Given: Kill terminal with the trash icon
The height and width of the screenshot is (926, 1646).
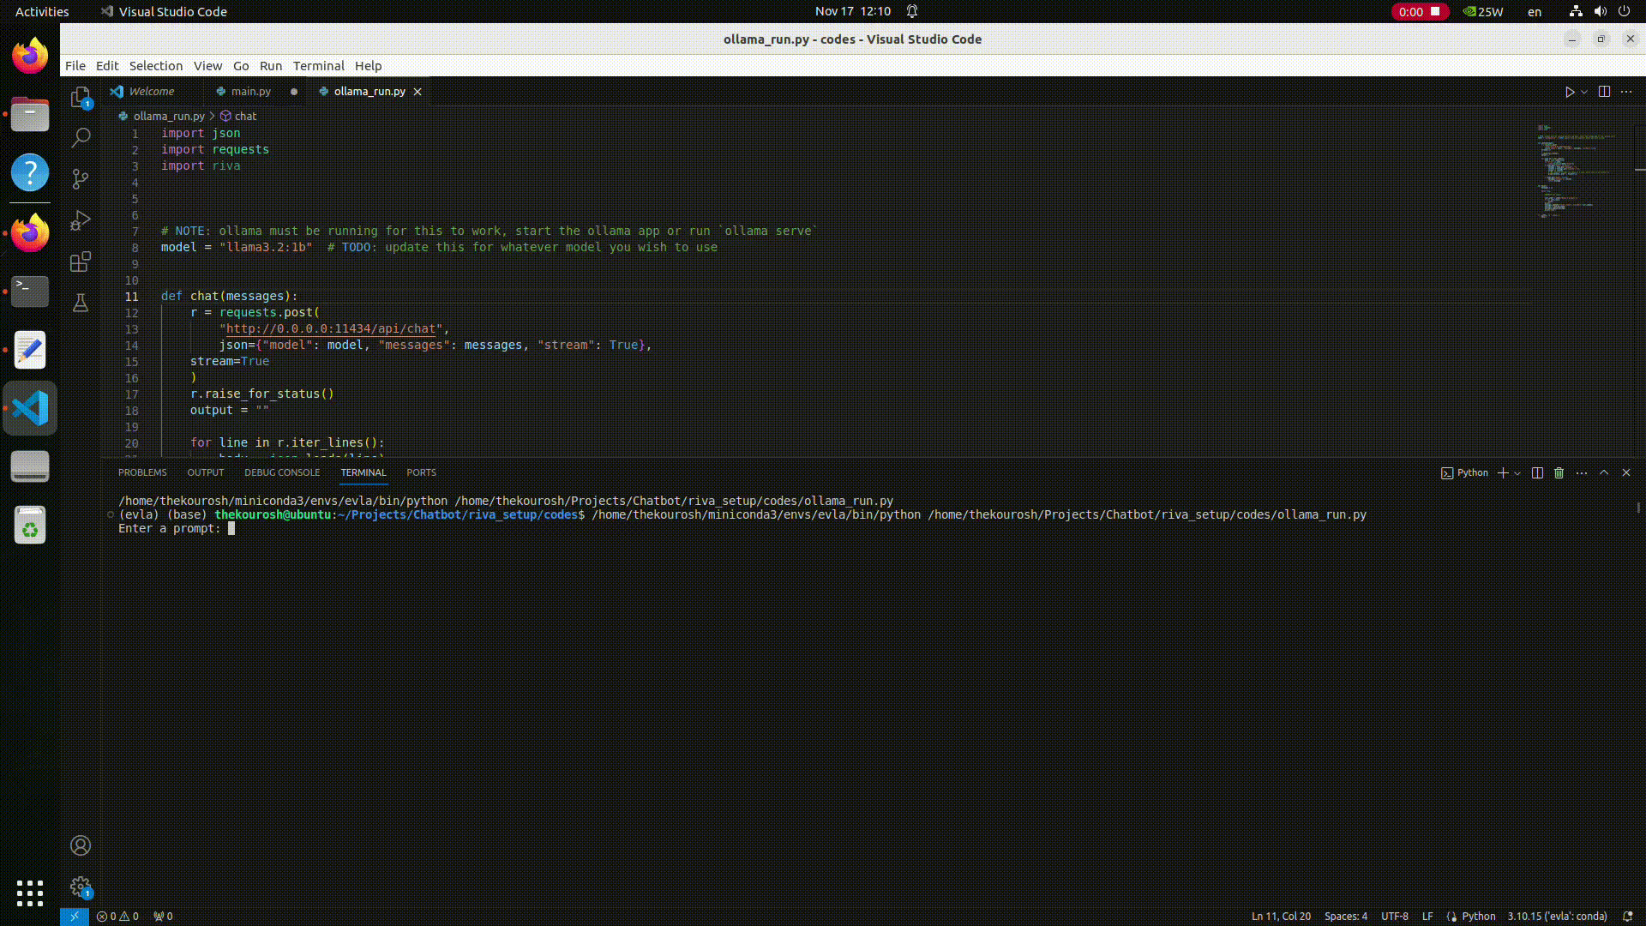Looking at the screenshot, I should (x=1559, y=472).
